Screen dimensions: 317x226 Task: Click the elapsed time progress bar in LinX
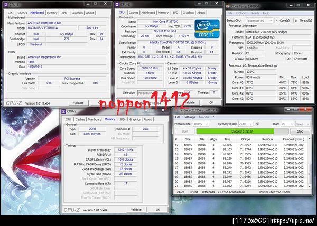[x=243, y=131]
